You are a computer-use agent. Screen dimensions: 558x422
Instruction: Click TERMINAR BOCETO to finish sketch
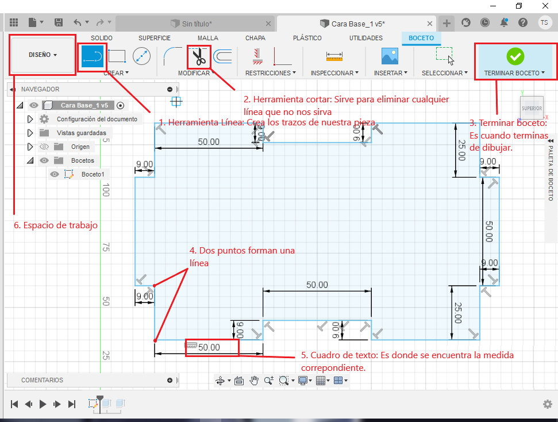(515, 62)
